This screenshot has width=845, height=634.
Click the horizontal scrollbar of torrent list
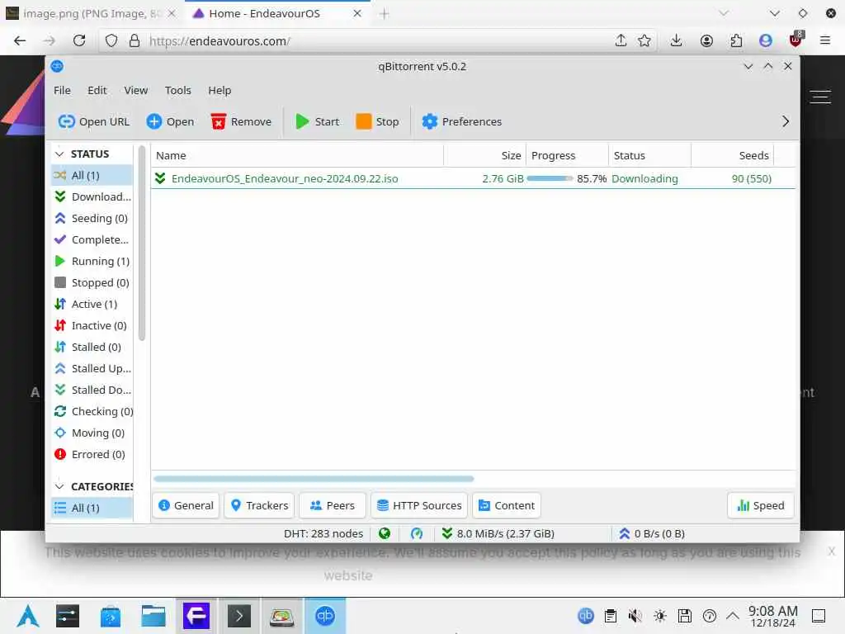coord(314,479)
